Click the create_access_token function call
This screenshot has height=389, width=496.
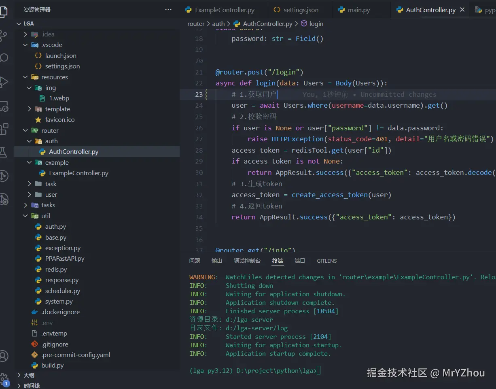point(330,195)
